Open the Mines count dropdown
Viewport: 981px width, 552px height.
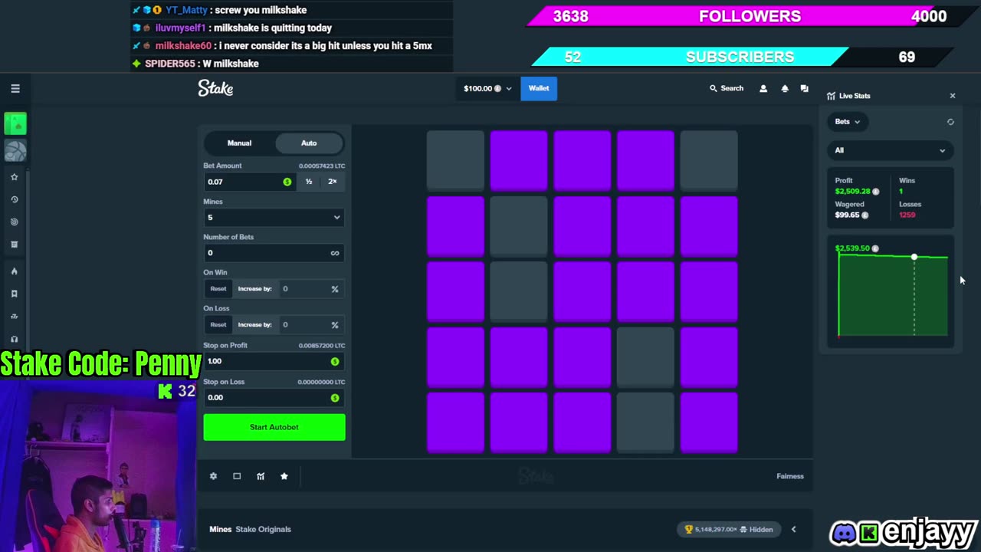(x=274, y=218)
